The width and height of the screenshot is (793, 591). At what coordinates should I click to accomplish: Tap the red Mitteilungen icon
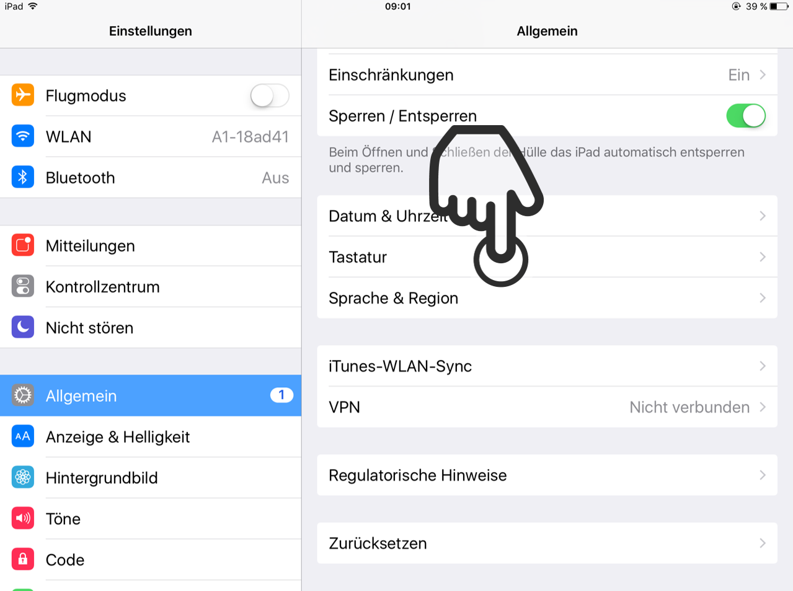23,245
